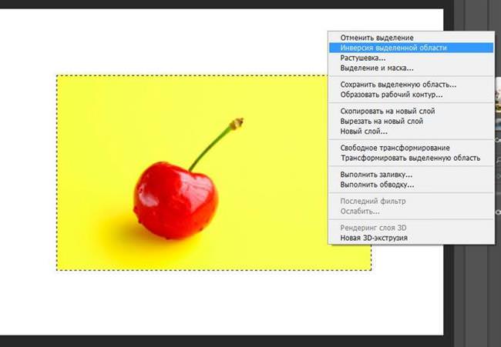Choose 'Новый слой...' menu entry

pos(412,132)
